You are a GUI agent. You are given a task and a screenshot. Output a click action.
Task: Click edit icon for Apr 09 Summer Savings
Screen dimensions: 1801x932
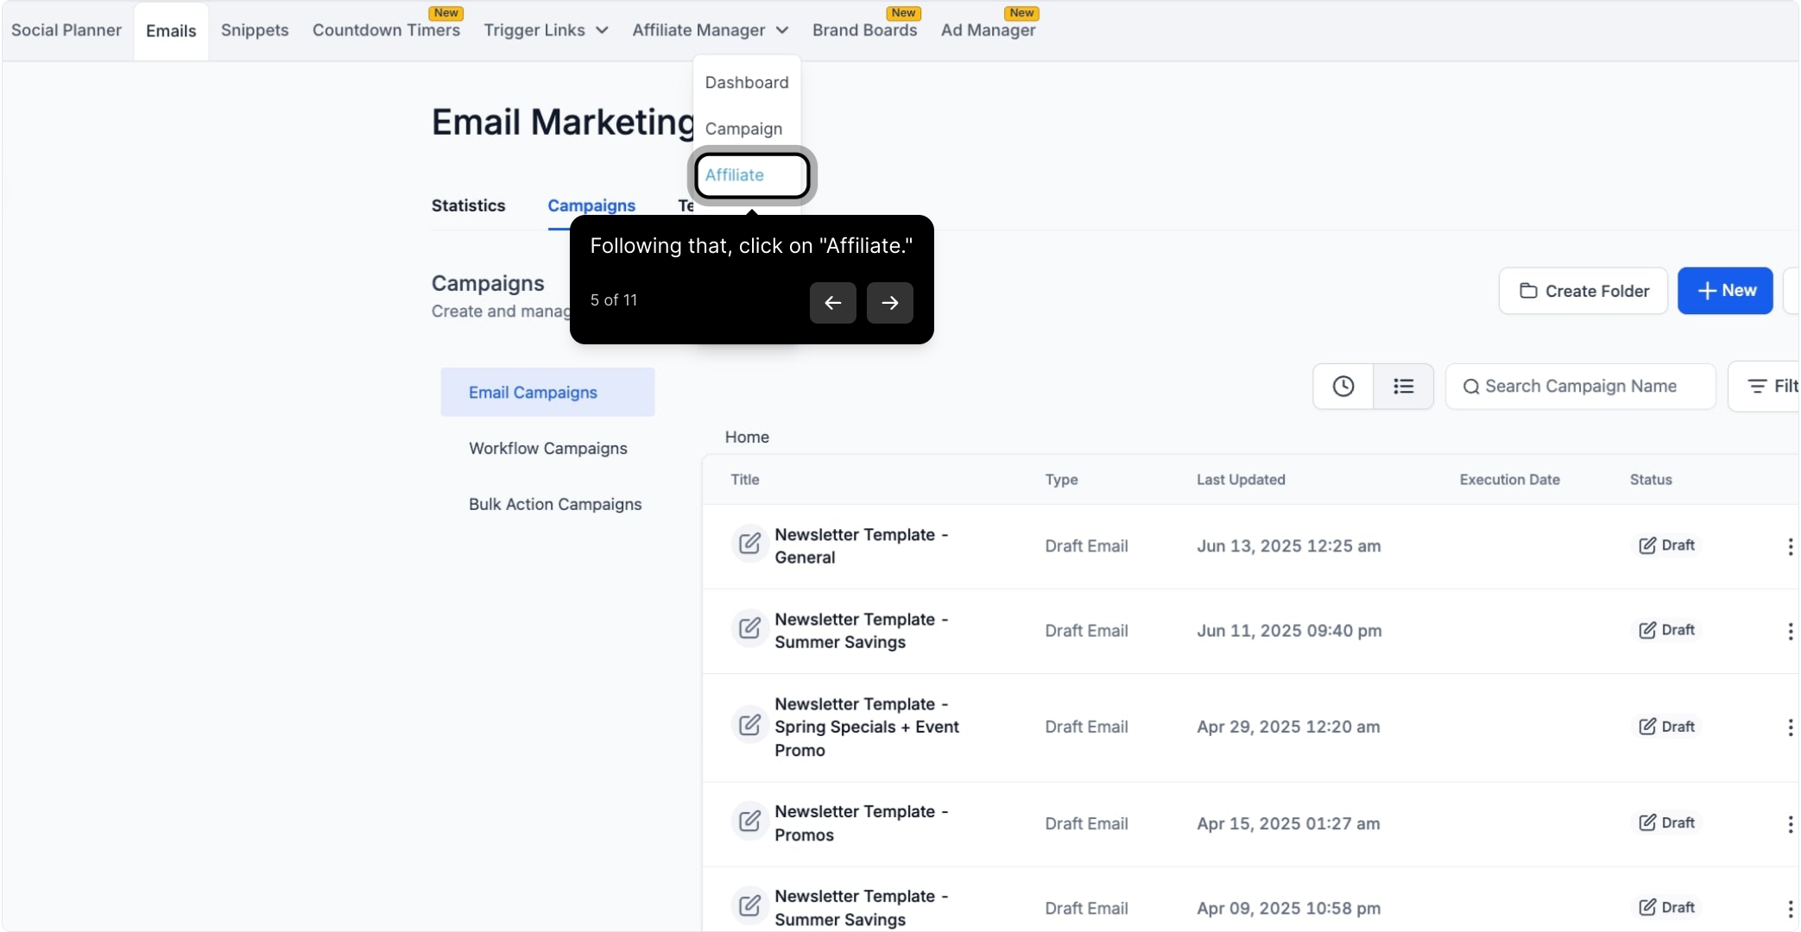pyautogui.click(x=749, y=905)
